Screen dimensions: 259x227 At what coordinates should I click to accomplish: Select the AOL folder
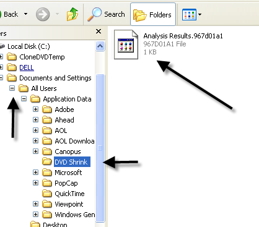click(61, 131)
